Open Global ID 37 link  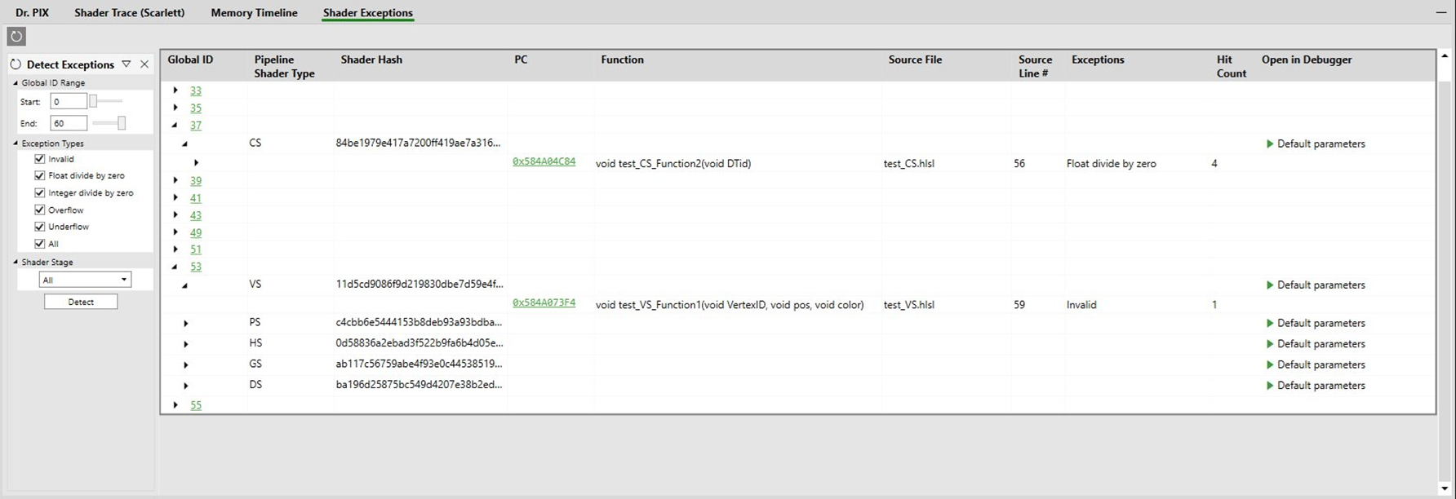coord(196,126)
